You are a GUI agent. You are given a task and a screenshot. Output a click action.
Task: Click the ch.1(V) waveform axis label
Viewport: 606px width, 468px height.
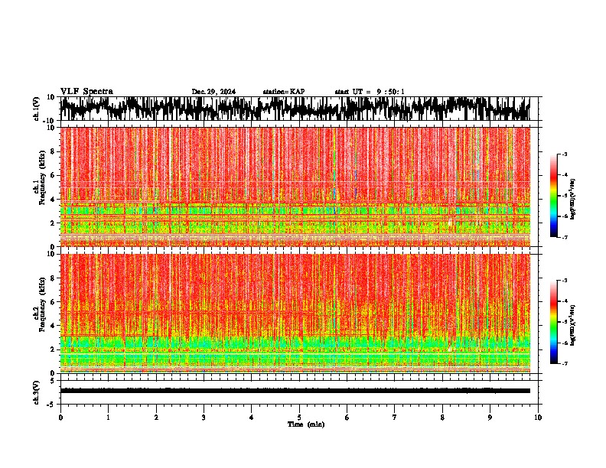37,109
